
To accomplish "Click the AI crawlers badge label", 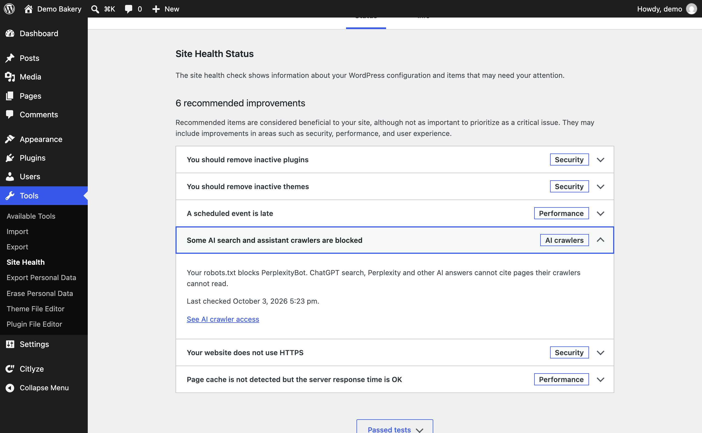I will coord(564,240).
